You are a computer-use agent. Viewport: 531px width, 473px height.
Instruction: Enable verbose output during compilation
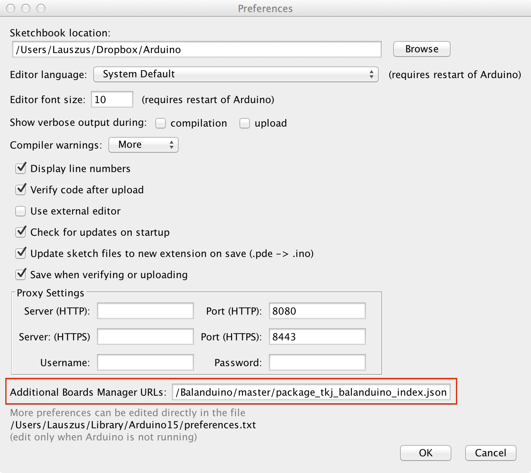point(161,123)
